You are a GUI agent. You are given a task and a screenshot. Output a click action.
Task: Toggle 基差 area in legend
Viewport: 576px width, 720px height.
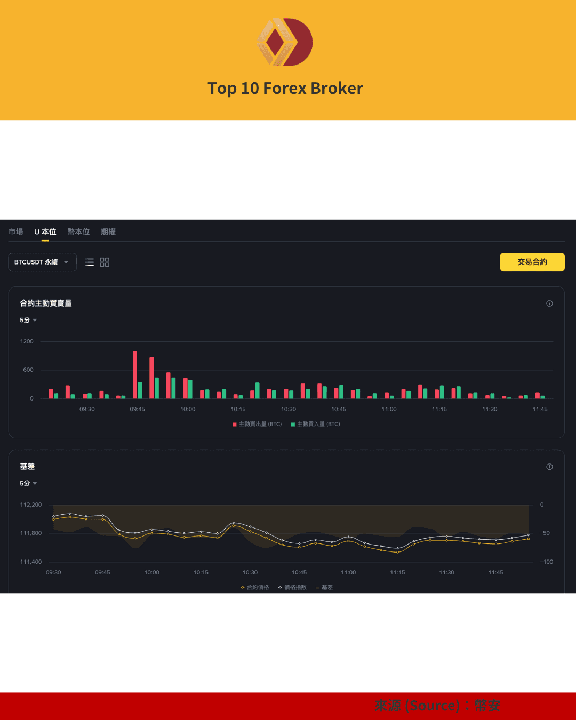coord(324,587)
